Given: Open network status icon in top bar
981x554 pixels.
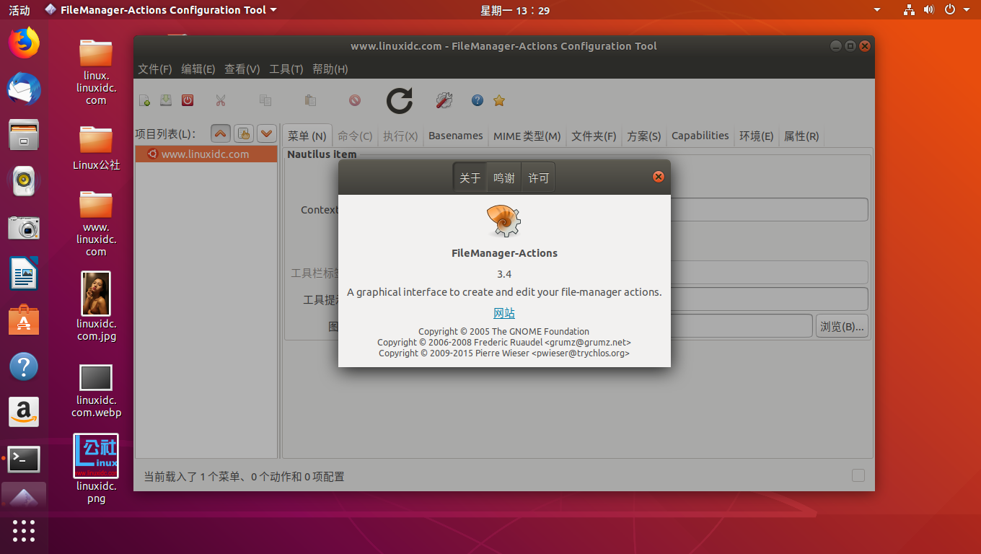Looking at the screenshot, I should (909, 10).
